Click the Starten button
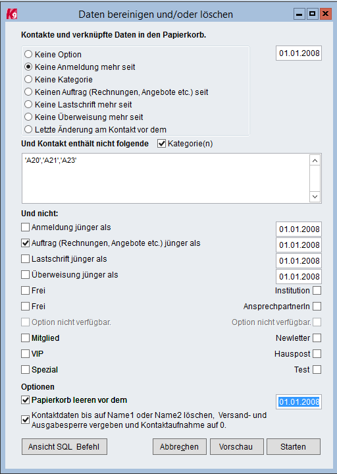Screen dimensions: 337x474 tap(294, 447)
